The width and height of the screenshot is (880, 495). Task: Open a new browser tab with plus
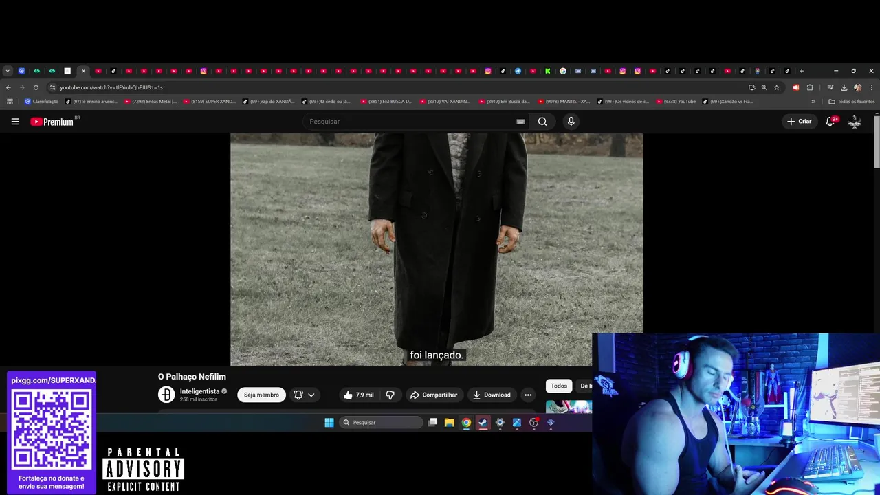(802, 71)
